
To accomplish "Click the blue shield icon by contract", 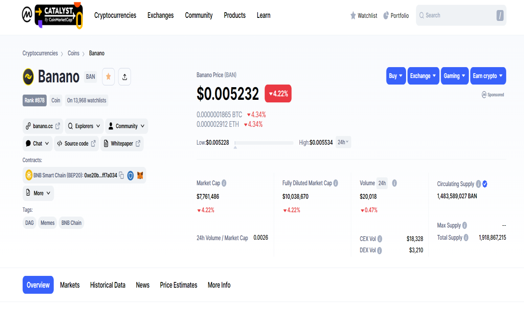I will [x=130, y=175].
